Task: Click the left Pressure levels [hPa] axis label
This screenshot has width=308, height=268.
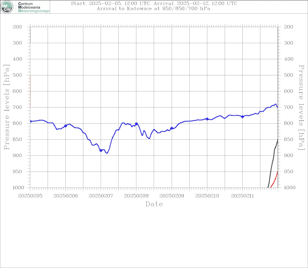Action: pyautogui.click(x=6, y=107)
